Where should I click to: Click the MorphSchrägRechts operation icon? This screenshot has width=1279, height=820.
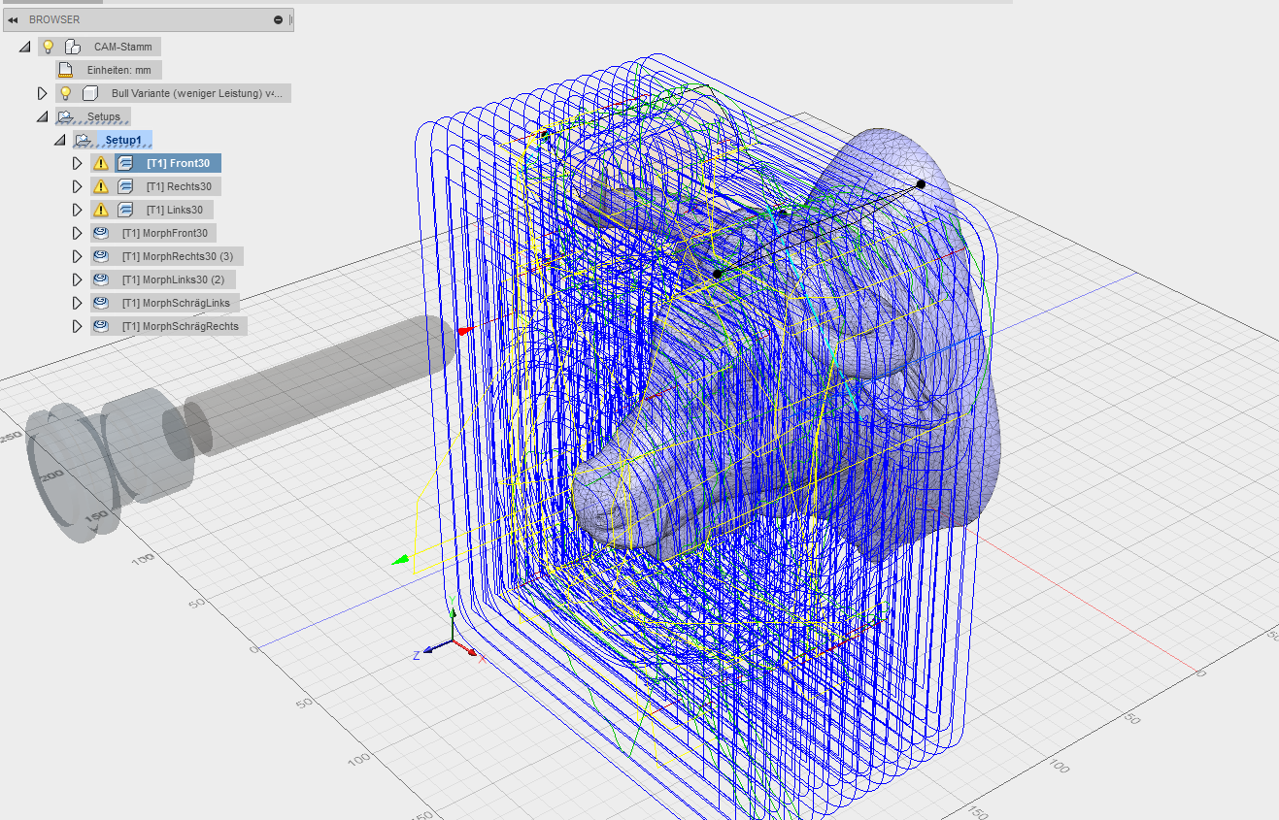click(101, 325)
